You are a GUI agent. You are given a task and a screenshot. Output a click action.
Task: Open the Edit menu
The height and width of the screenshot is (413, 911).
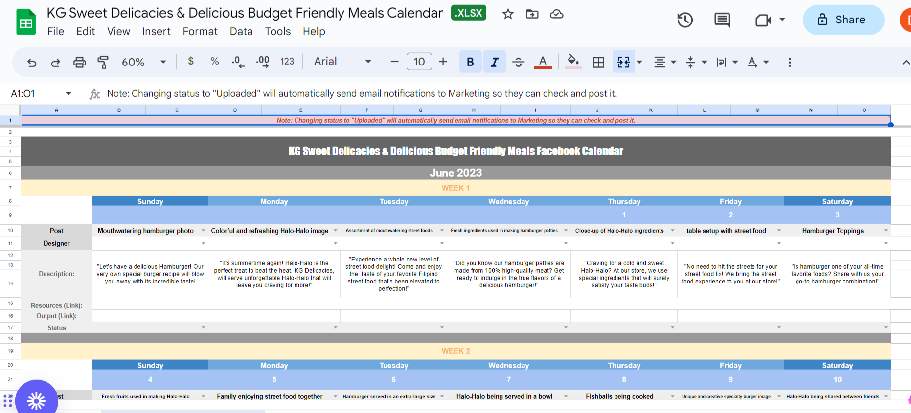[86, 31]
